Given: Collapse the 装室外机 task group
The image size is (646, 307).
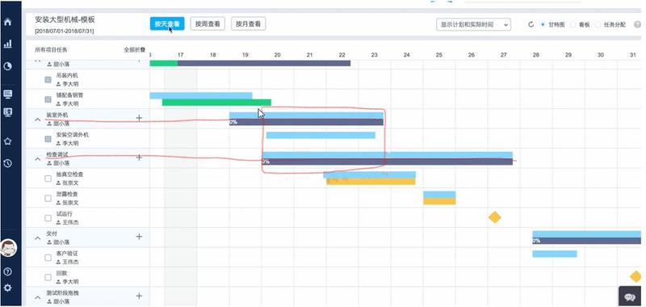Looking at the screenshot, I should (x=37, y=120).
